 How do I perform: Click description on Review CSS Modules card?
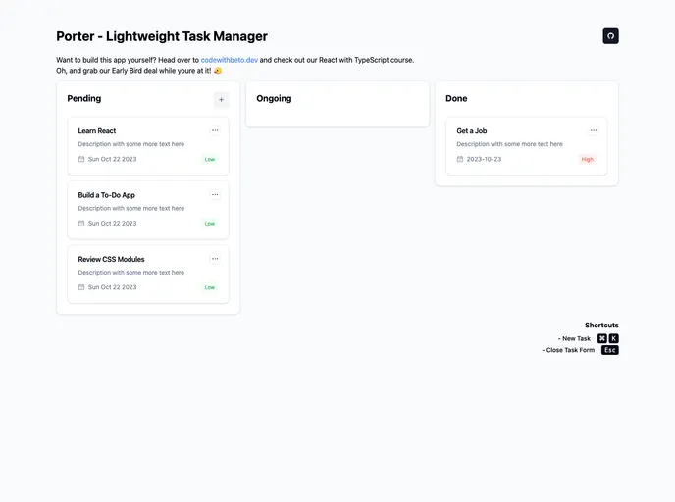130,273
